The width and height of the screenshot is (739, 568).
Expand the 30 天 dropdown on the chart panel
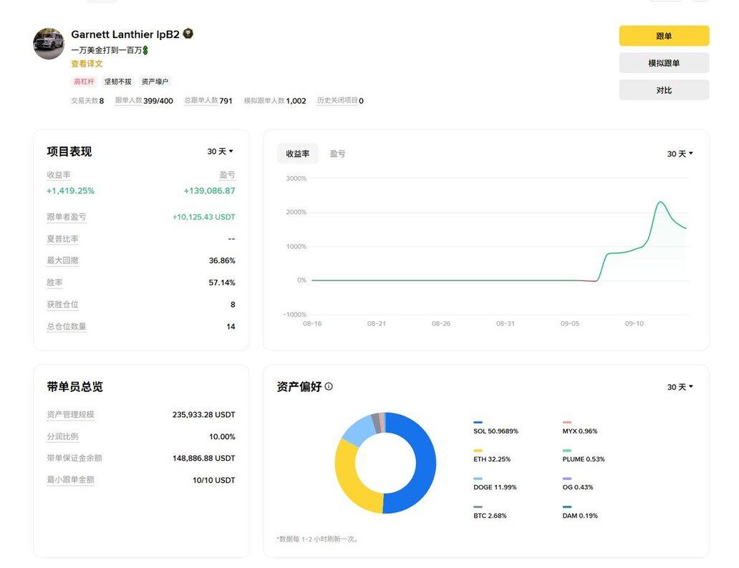point(680,154)
